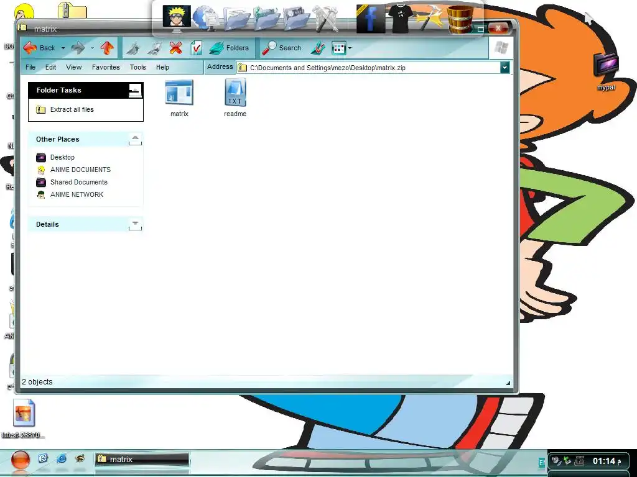Click the black t-shirt dock icon
The width and height of the screenshot is (637, 477).
tap(401, 18)
